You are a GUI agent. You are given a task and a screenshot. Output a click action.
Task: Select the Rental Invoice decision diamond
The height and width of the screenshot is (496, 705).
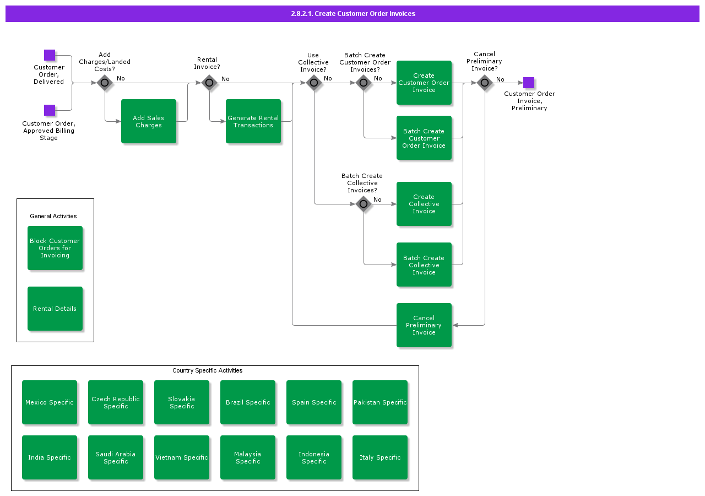[209, 82]
